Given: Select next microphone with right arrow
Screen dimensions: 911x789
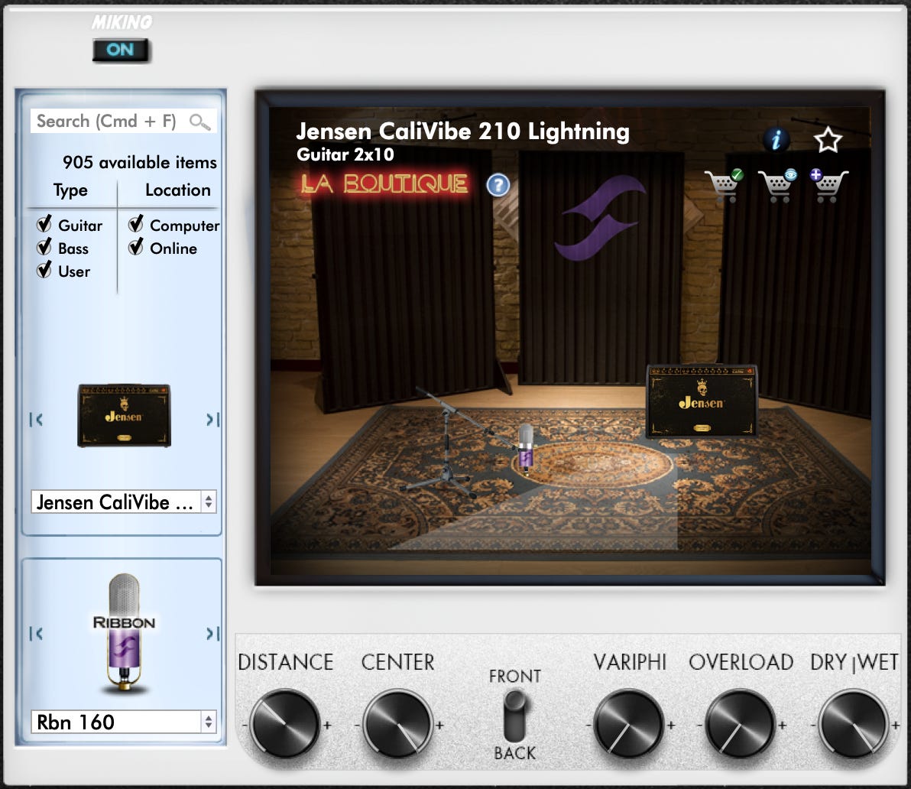Looking at the screenshot, I should tap(212, 634).
